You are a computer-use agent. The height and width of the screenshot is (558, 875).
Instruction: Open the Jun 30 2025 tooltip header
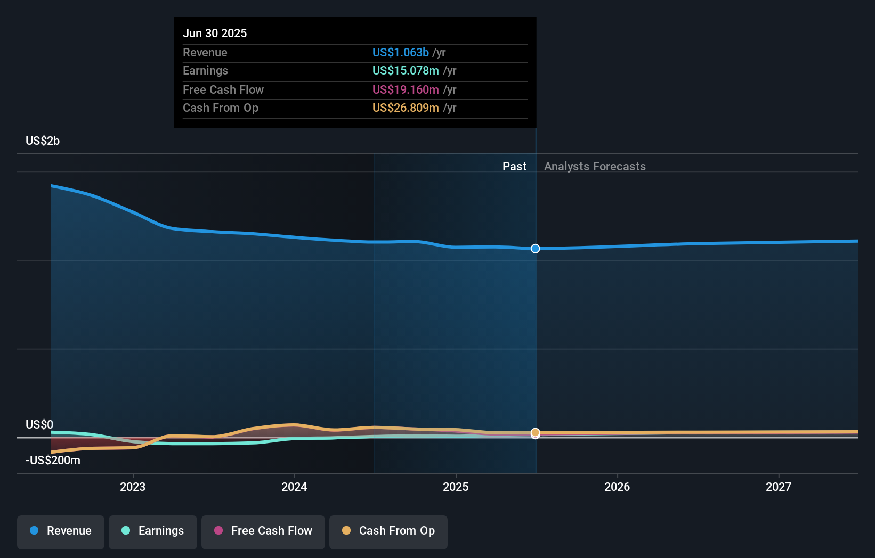215,32
